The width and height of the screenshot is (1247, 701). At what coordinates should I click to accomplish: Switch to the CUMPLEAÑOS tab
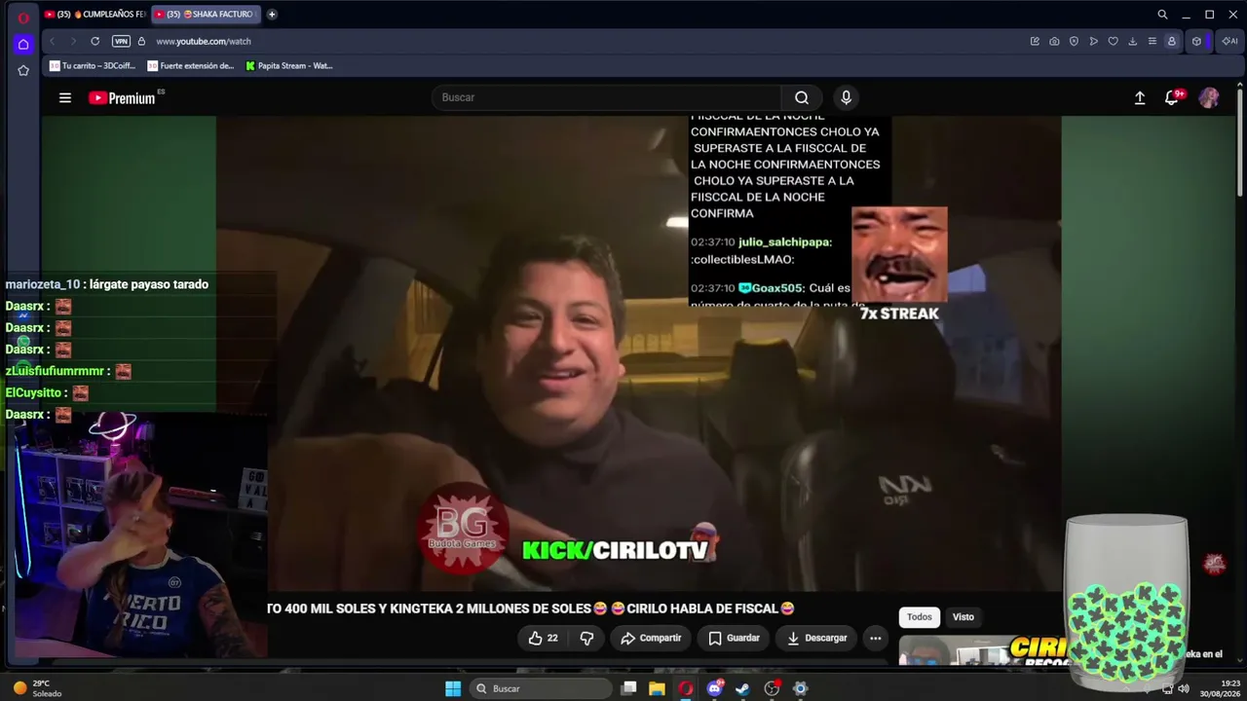point(94,15)
